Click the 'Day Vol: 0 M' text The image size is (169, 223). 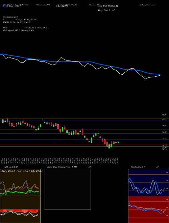pyautogui.click(x=106, y=10)
